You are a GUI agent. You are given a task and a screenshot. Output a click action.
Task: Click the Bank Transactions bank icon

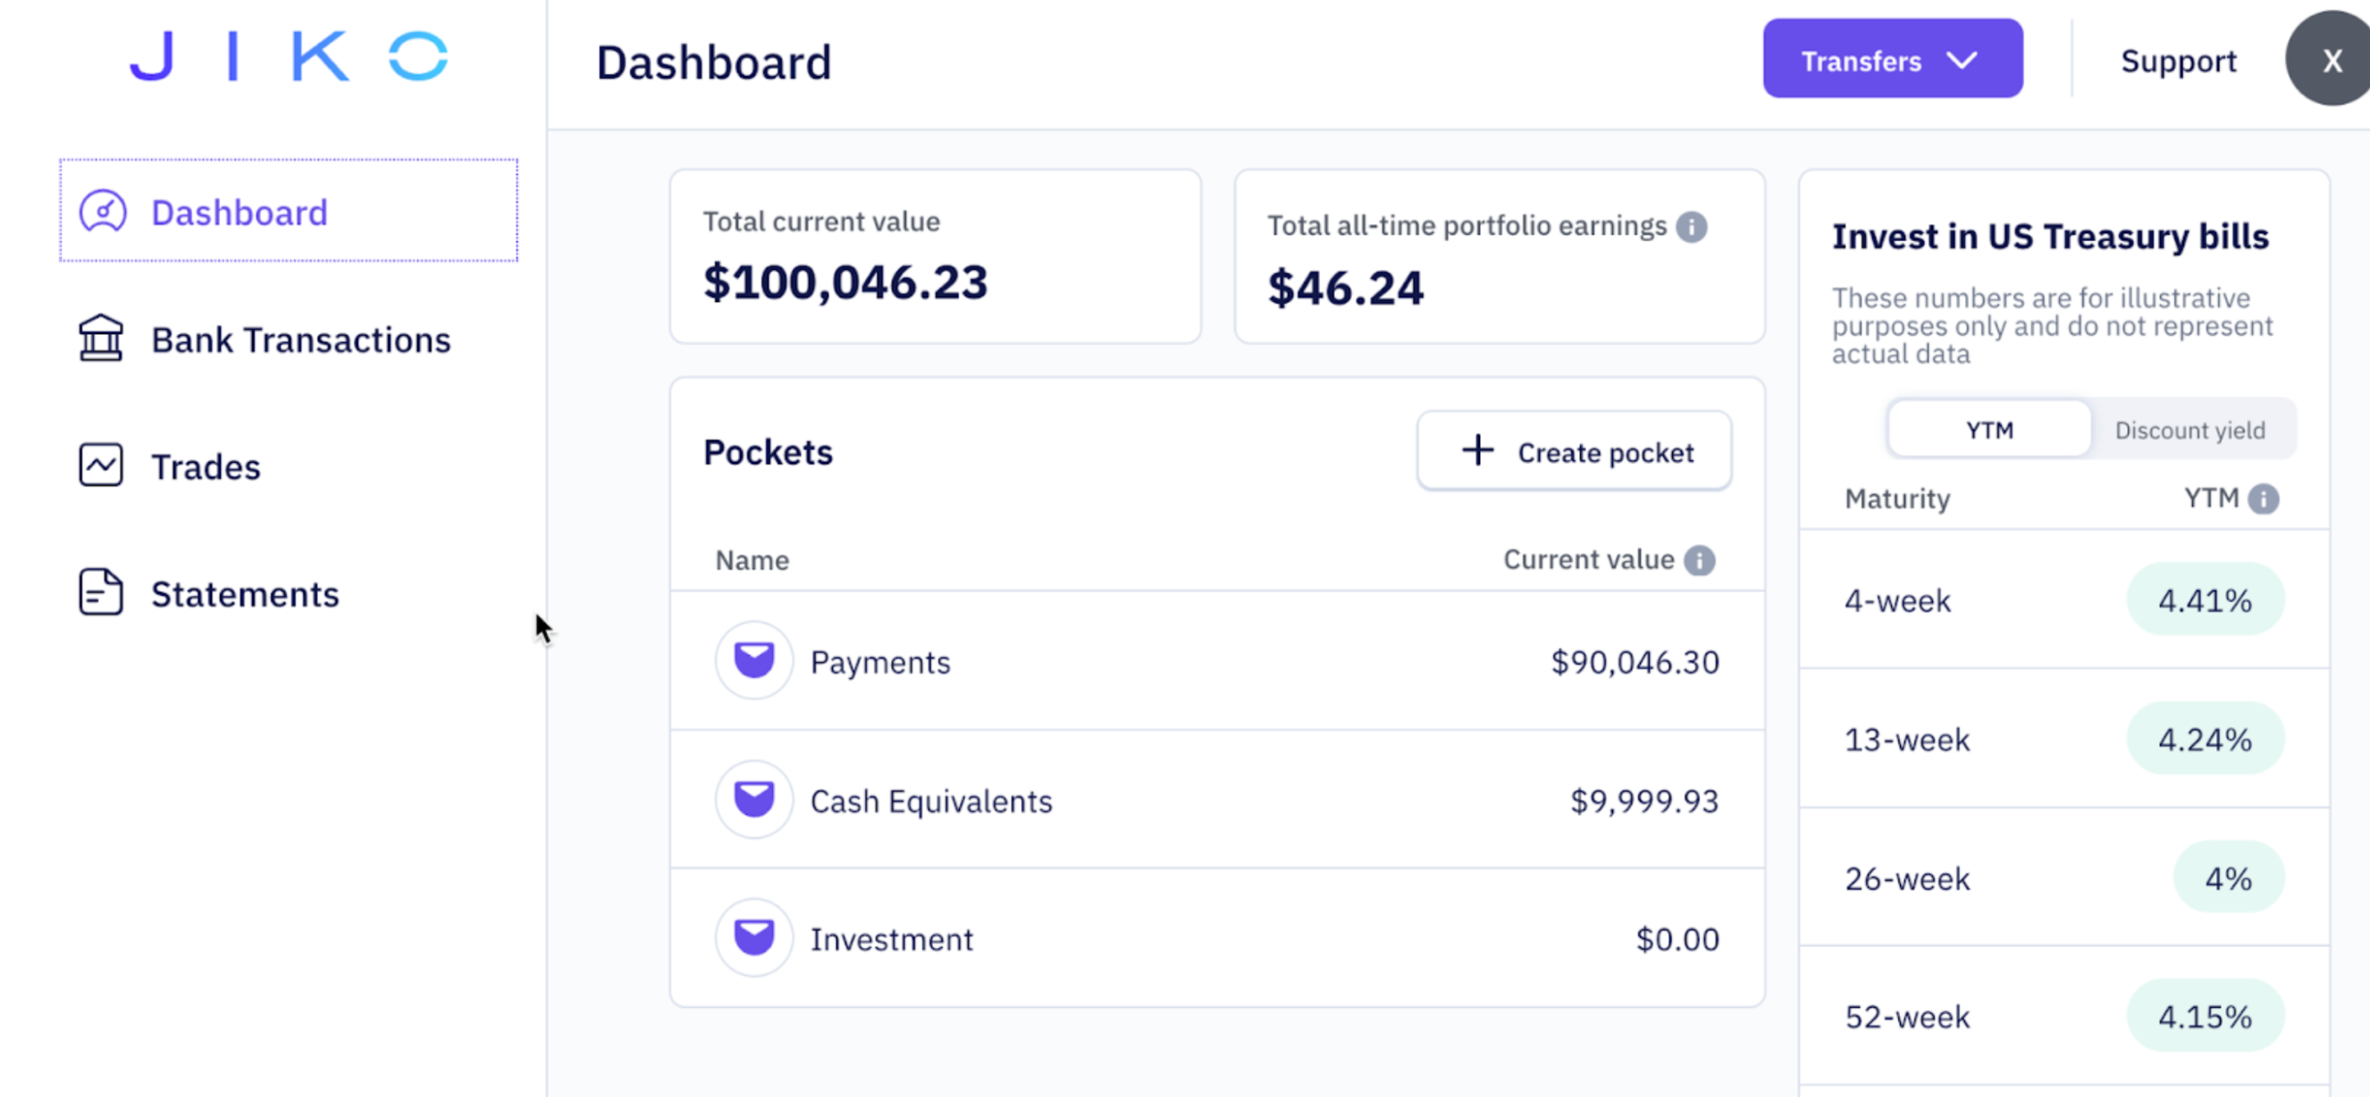pyautogui.click(x=101, y=339)
